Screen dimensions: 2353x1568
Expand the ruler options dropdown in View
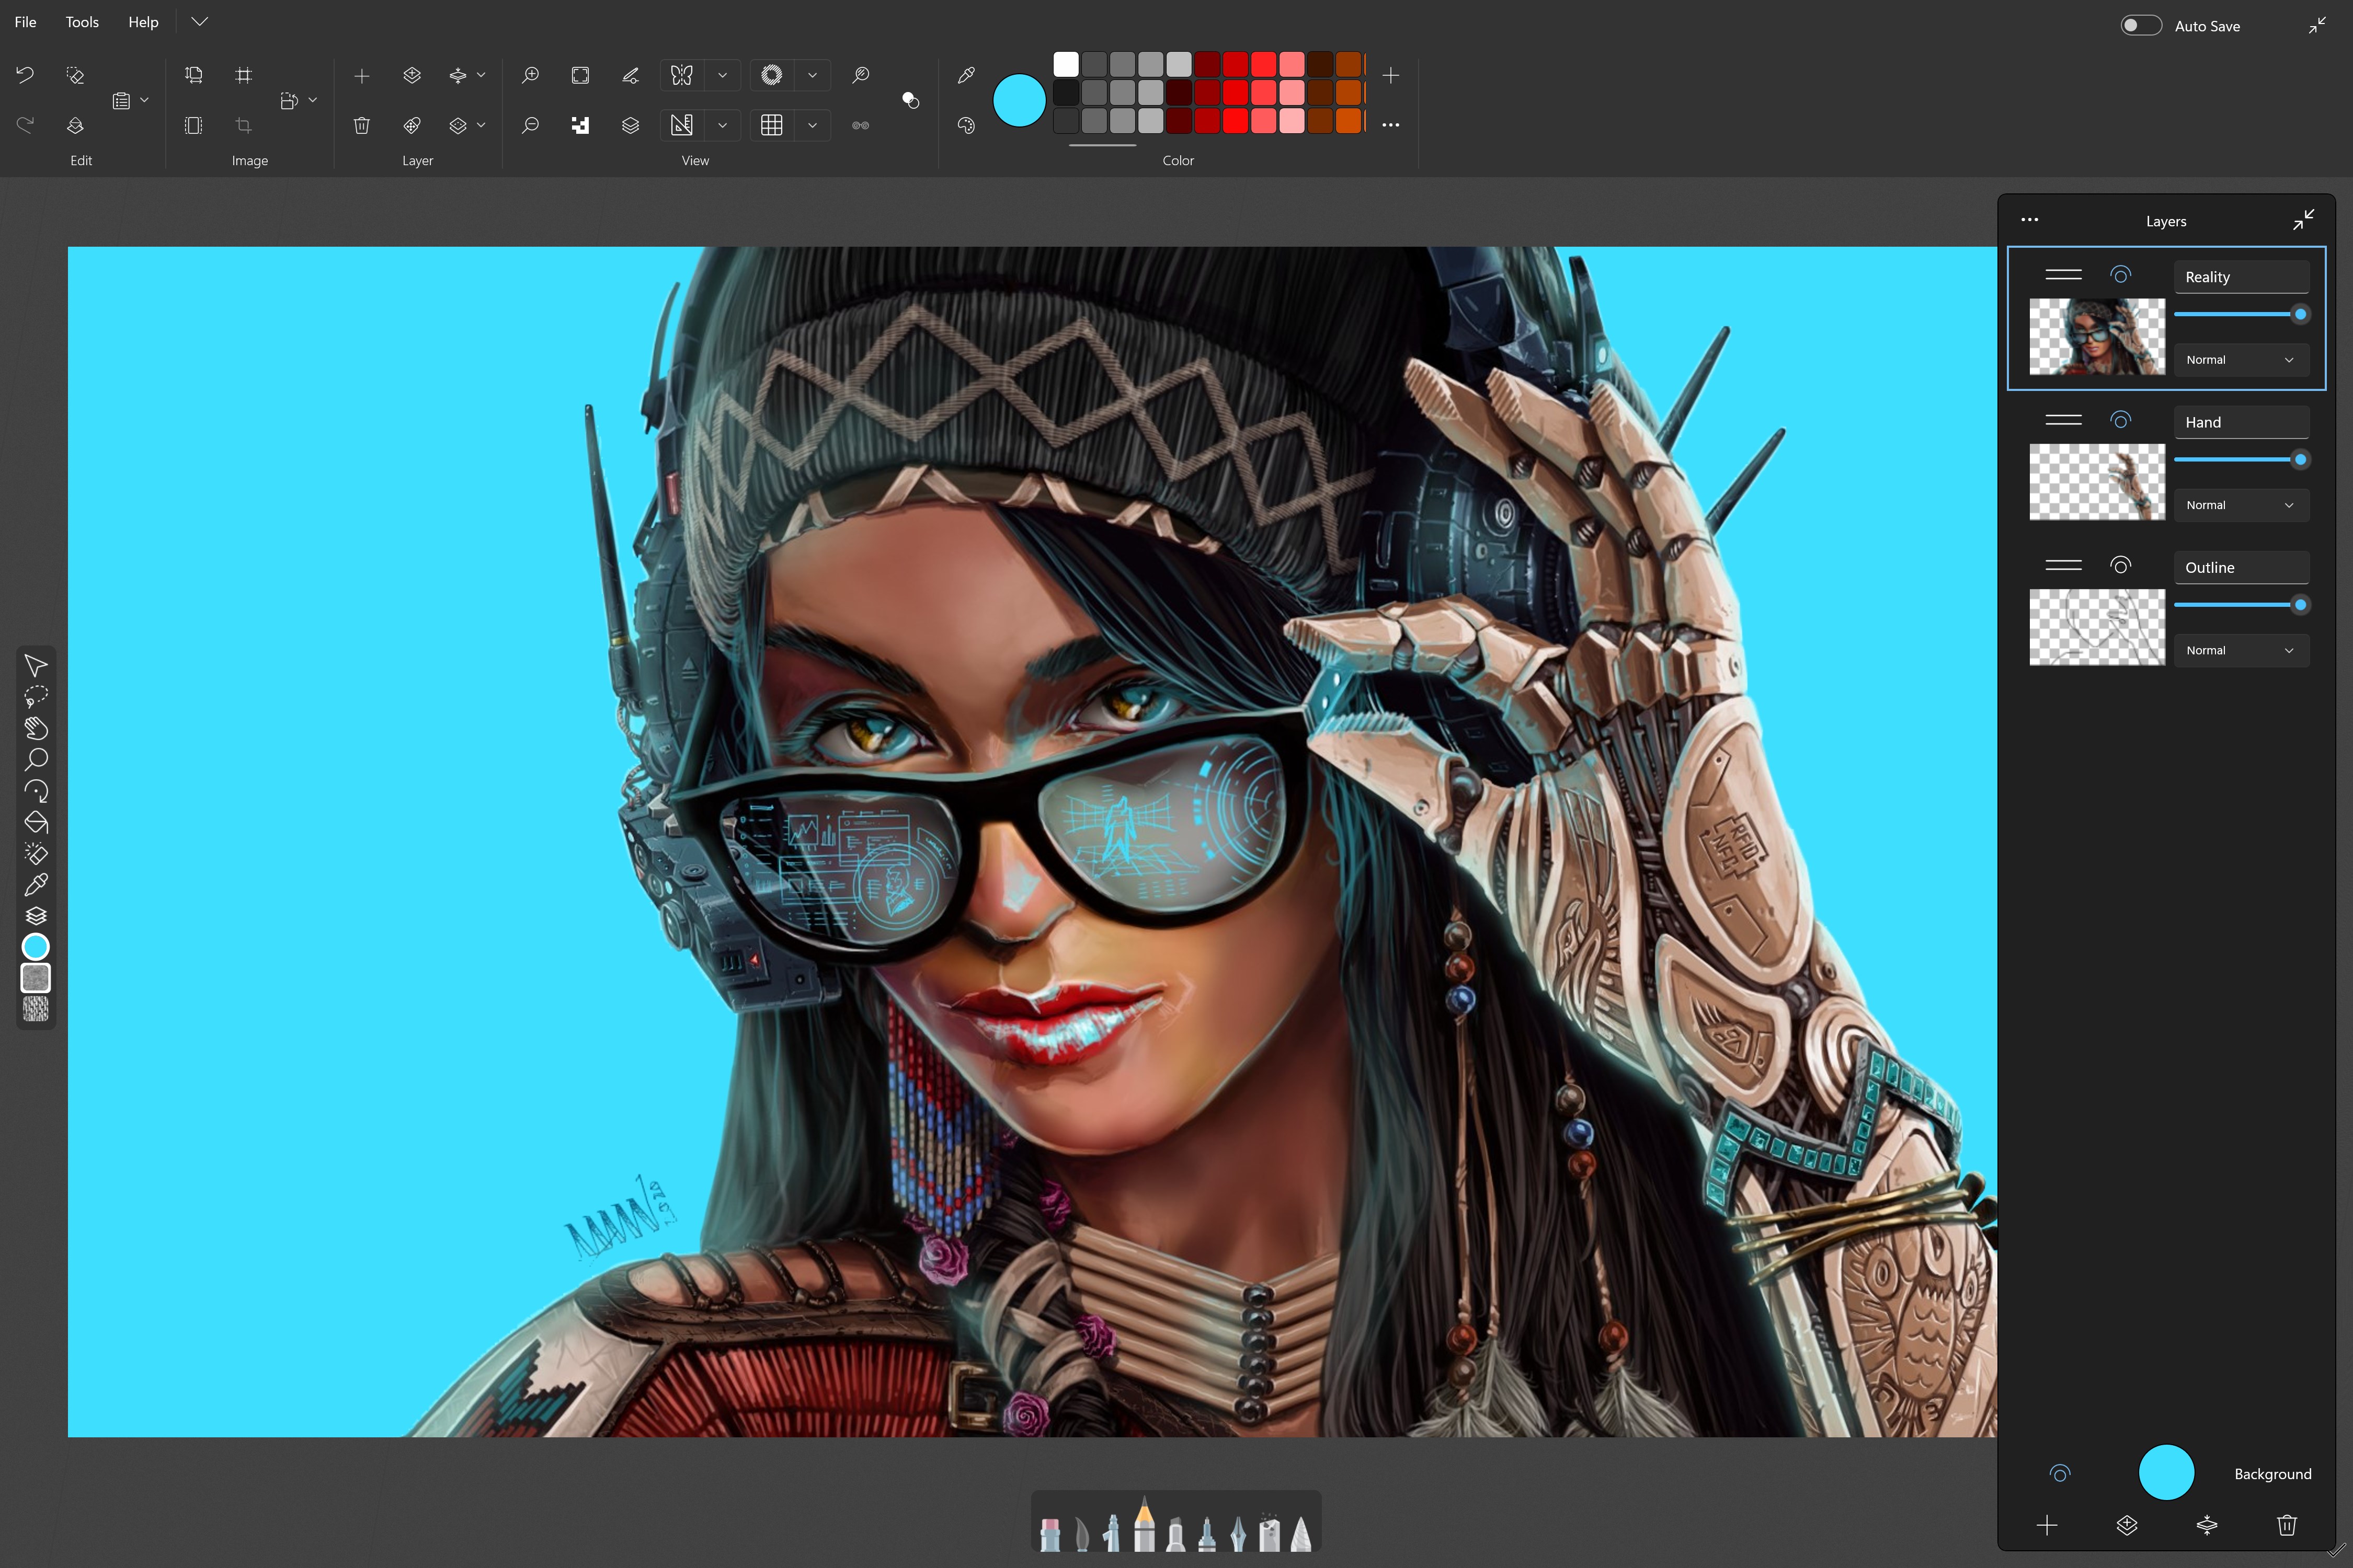coord(723,125)
